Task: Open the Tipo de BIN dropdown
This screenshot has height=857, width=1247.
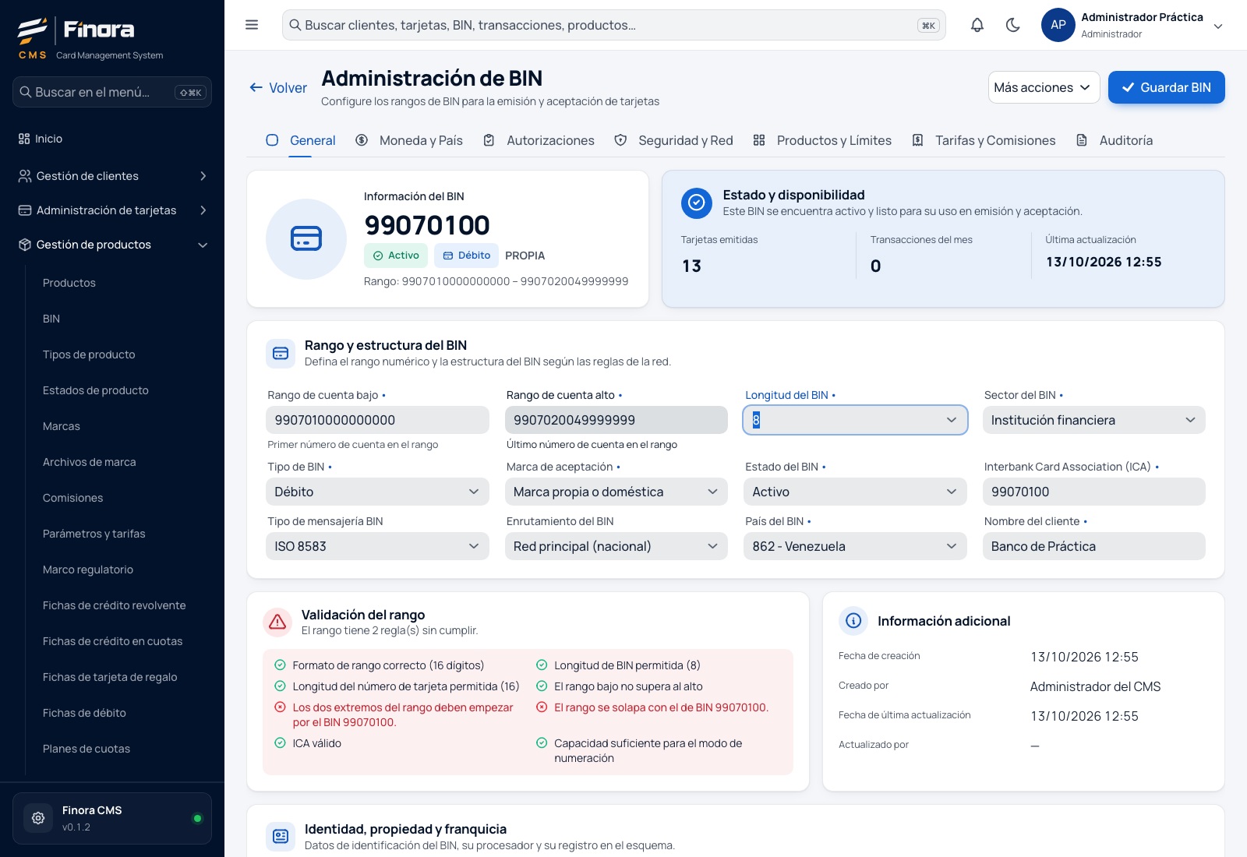Action: (x=377, y=492)
